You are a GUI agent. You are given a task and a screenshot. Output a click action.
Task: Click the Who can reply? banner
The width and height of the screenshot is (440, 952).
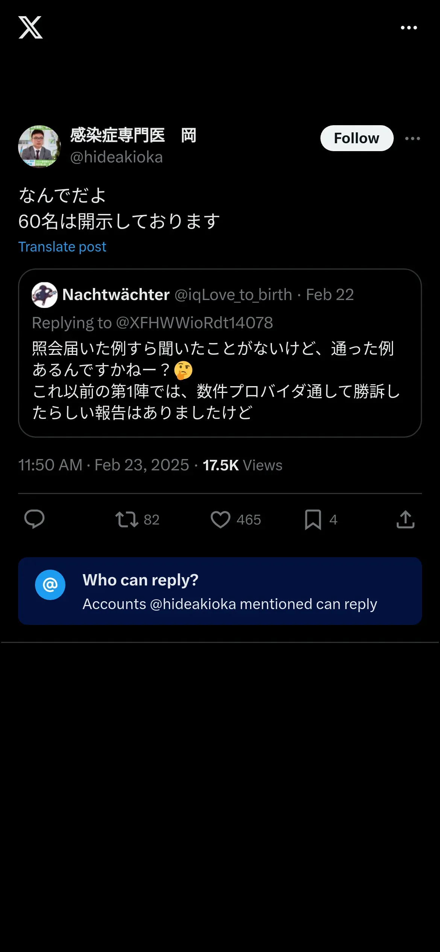tap(229, 591)
